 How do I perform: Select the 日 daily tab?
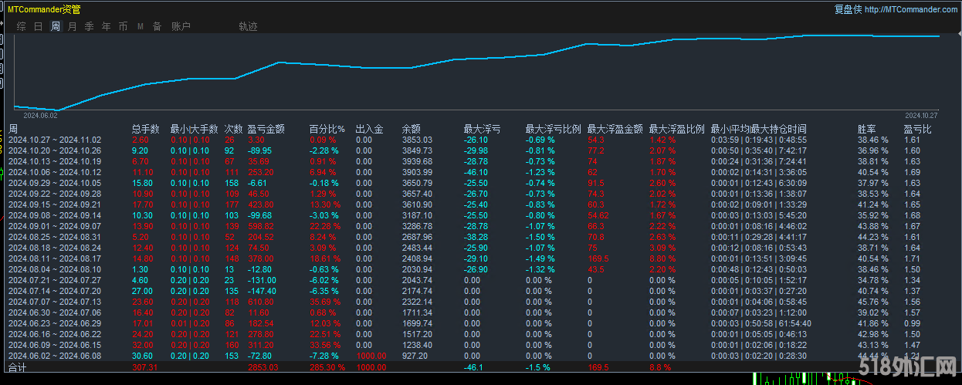pyautogui.click(x=39, y=26)
